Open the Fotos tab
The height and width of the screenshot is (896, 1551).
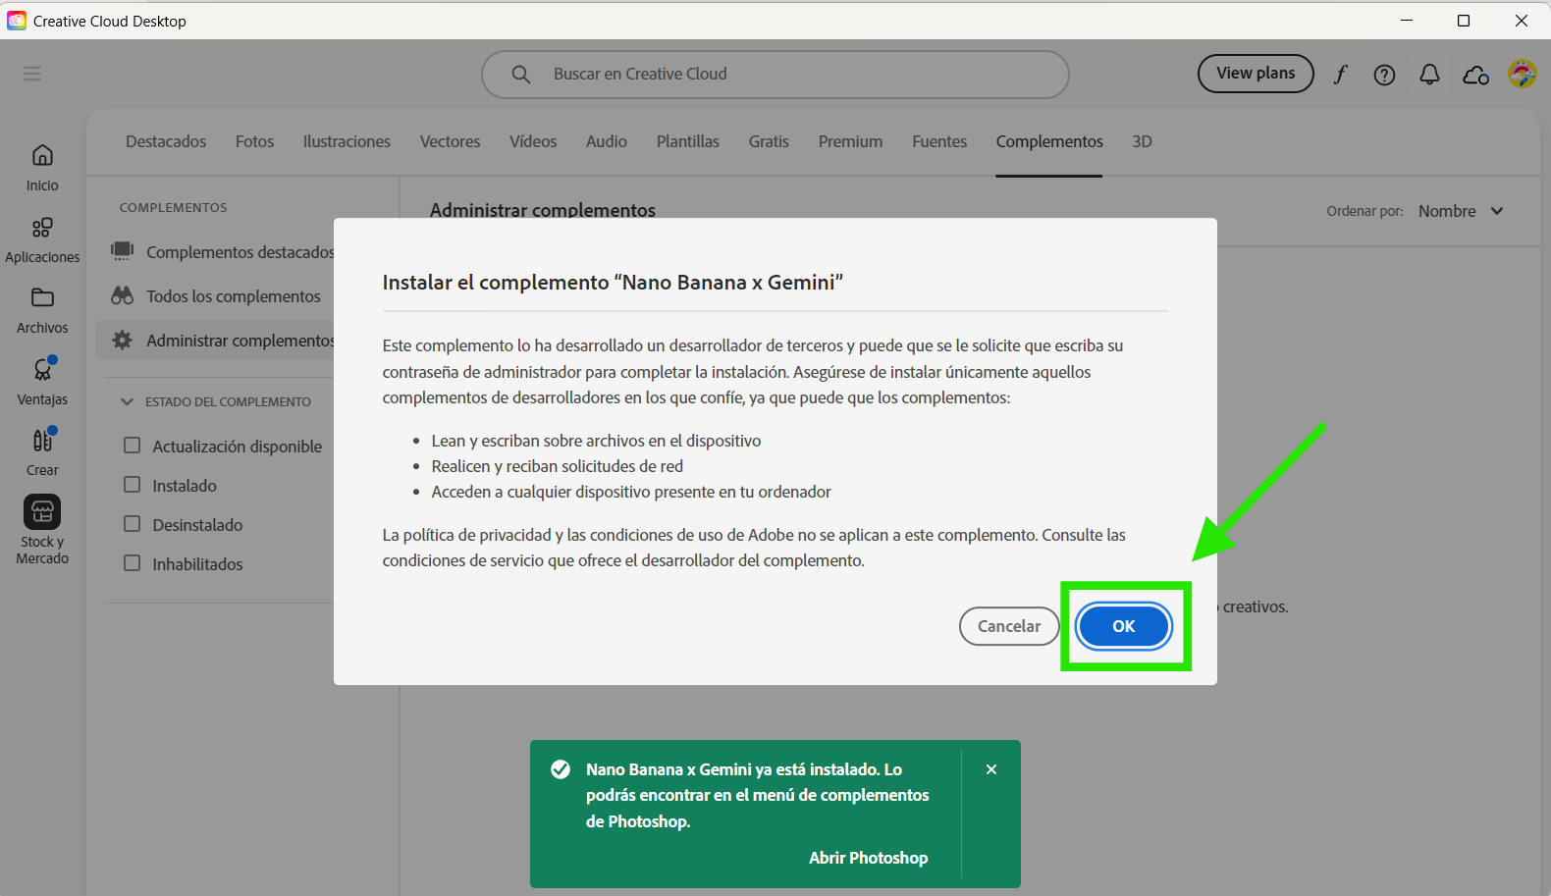point(254,141)
